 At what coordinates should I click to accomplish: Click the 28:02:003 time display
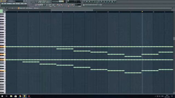point(43,2)
